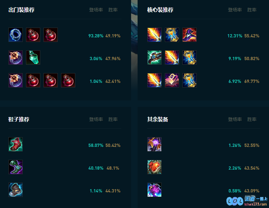This screenshot has width=269, height=208.
Task: Open the Void Staff purple orb item icon
Action: [154, 144]
